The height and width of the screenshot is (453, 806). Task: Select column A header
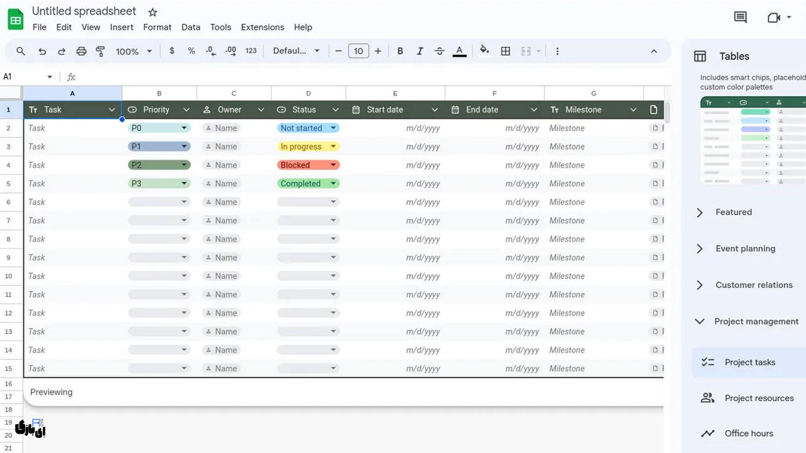[x=72, y=93]
